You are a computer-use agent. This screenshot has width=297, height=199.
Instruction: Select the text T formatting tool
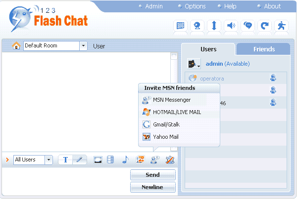tap(65, 160)
